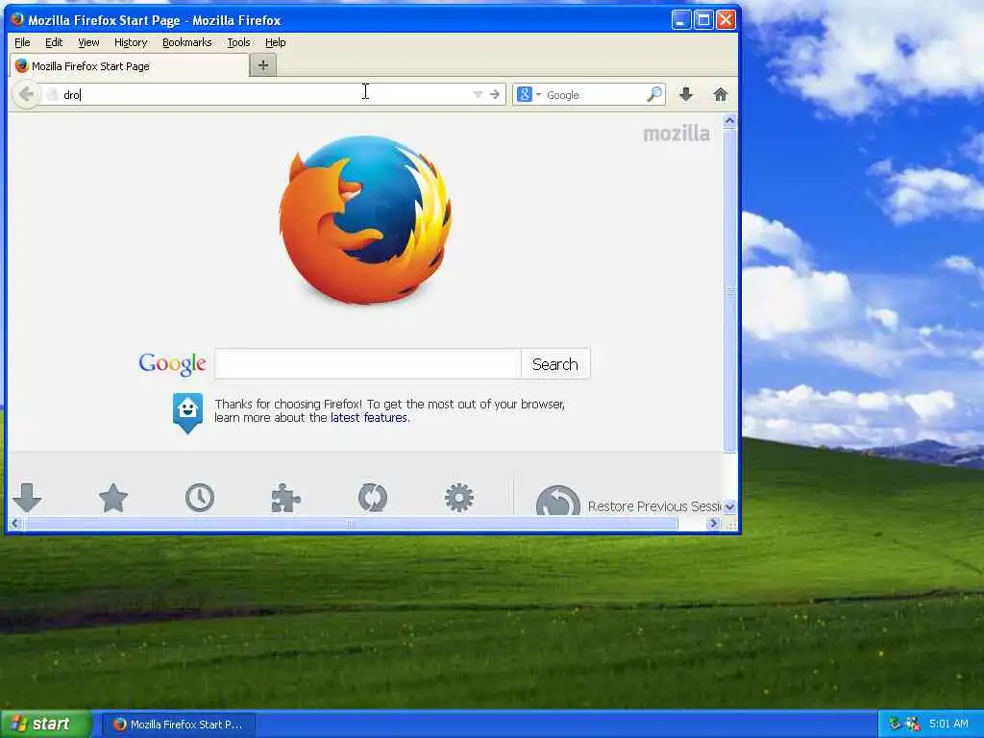Open a new tab with the plus button
Image resolution: width=984 pixels, height=738 pixels.
pos(263,65)
